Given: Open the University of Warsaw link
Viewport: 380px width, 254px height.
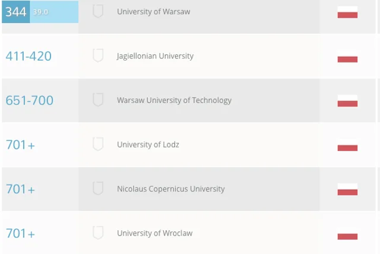Looking at the screenshot, I should pos(154,12).
